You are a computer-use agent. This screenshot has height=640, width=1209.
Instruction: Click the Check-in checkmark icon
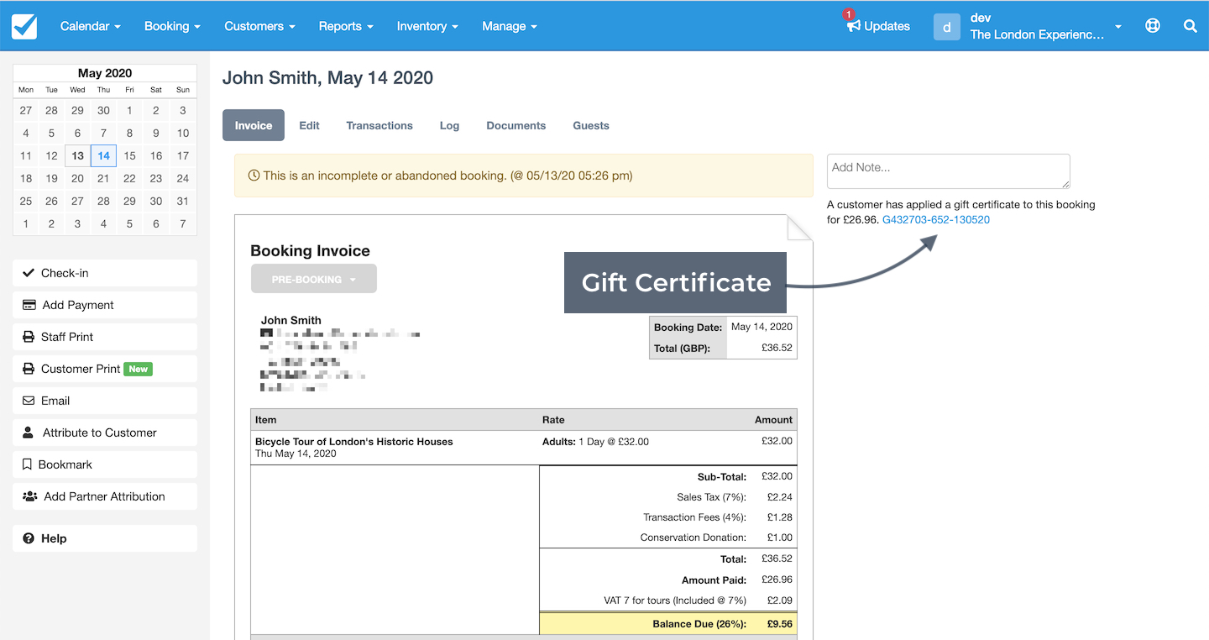pyautogui.click(x=29, y=273)
